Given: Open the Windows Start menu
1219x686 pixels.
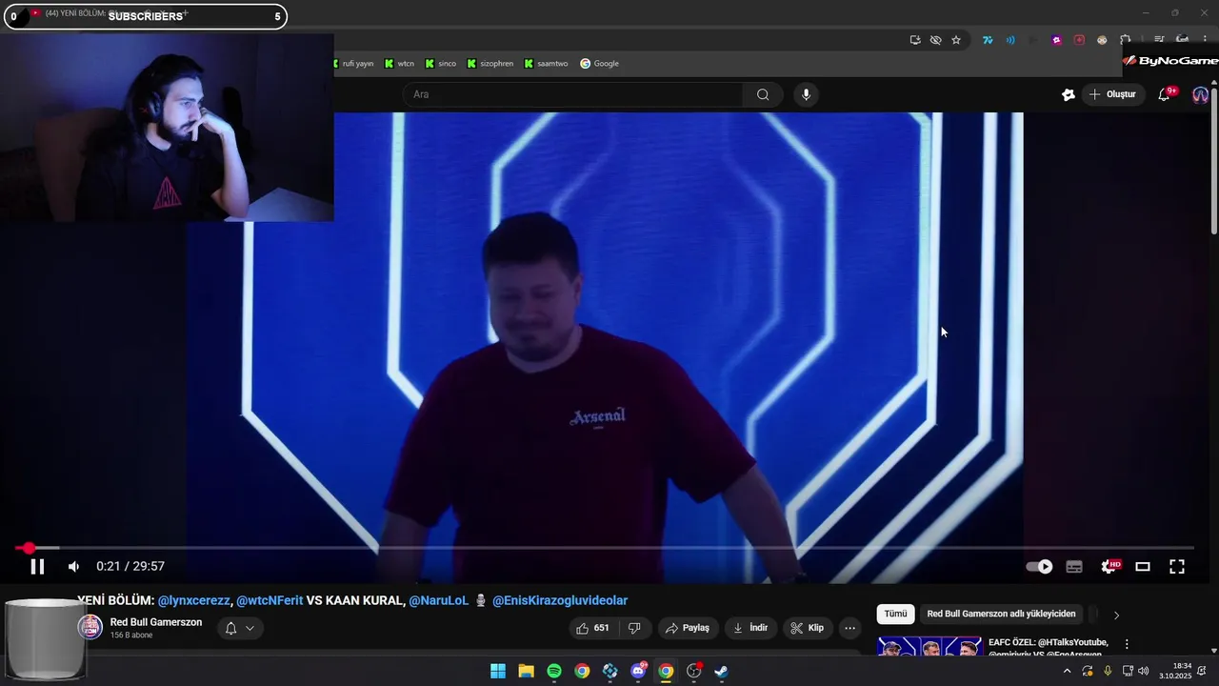Looking at the screenshot, I should (498, 671).
